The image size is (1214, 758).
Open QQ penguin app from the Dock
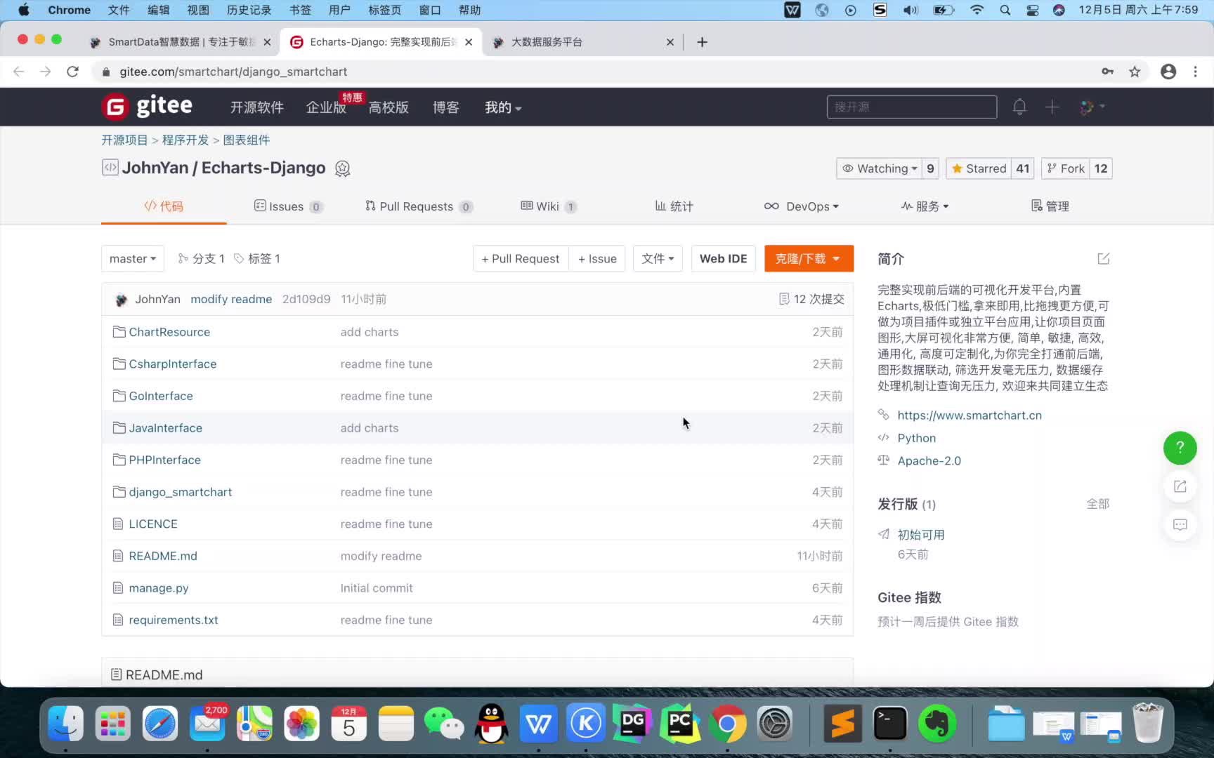click(x=491, y=724)
